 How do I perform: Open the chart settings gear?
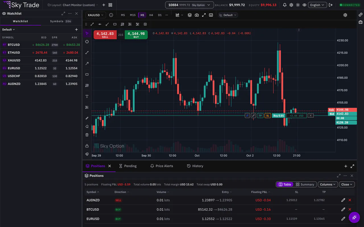pyautogui.click(x=345, y=15)
